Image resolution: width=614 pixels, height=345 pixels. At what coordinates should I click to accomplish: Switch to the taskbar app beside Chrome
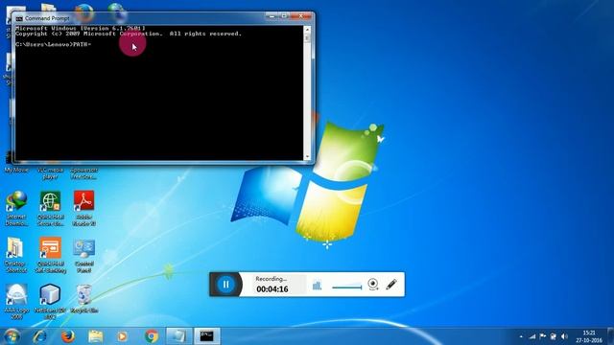[179, 336]
